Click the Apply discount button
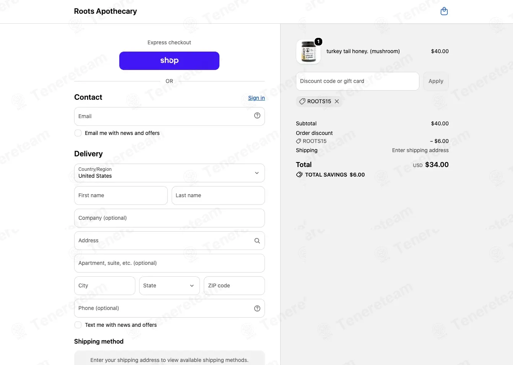The height and width of the screenshot is (365, 513). point(436,81)
